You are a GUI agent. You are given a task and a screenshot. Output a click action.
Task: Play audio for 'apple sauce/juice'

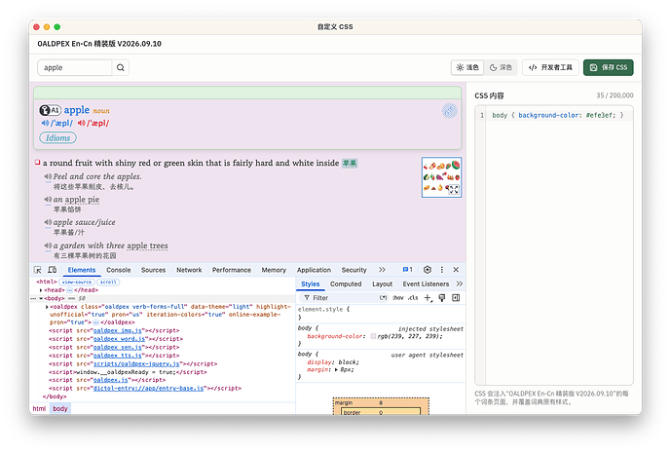pos(48,222)
